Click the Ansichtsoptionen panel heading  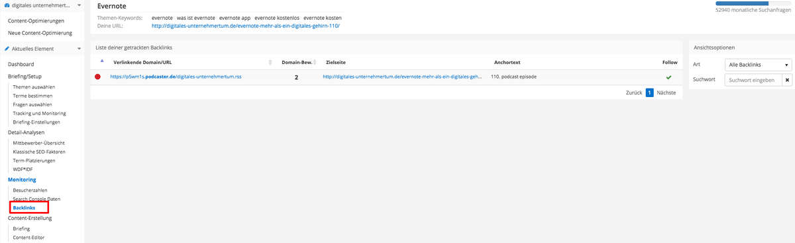coord(714,48)
